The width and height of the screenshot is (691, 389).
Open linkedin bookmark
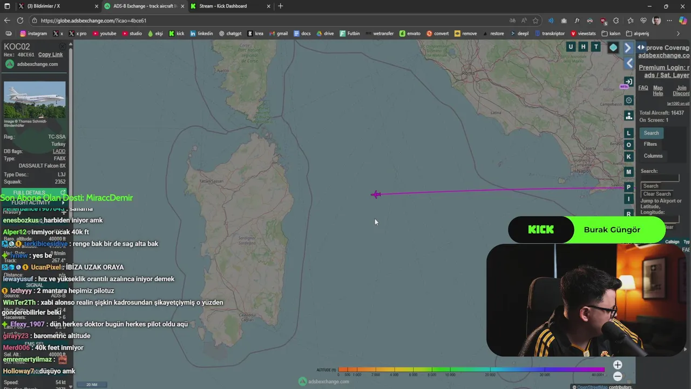point(201,33)
